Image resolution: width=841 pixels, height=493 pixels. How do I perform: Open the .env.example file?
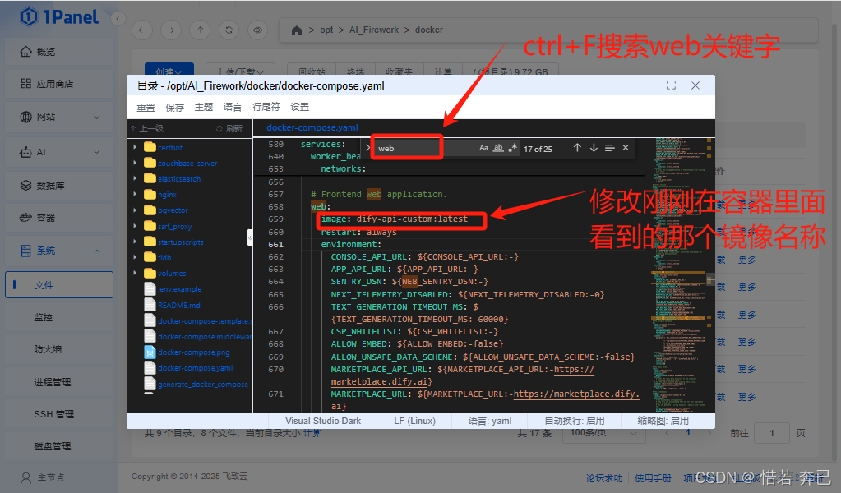click(180, 289)
